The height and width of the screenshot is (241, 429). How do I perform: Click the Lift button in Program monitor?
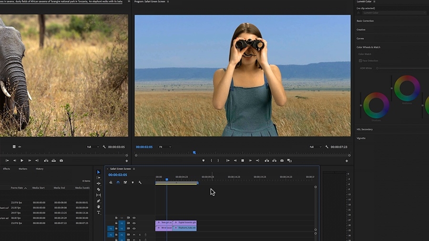pos(267,161)
